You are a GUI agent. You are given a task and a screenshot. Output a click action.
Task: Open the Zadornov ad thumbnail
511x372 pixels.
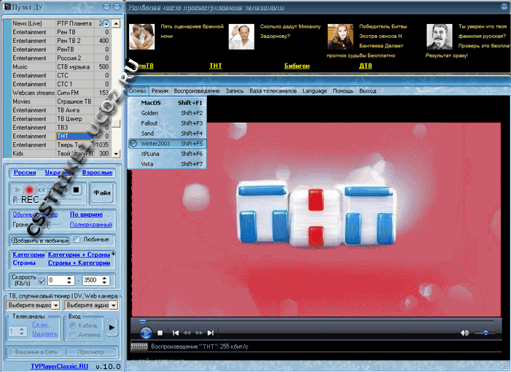click(241, 37)
